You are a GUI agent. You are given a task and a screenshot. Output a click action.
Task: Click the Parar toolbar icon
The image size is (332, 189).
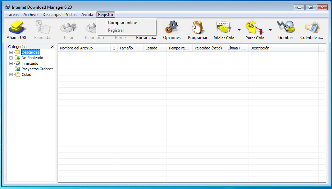[68, 27]
